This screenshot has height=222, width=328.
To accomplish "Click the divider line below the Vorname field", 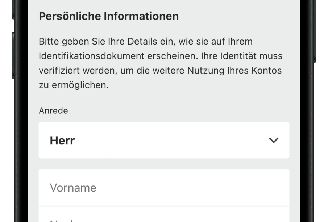I will pyautogui.click(x=164, y=206).
